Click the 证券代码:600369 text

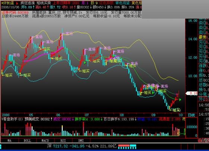click(15, 13)
